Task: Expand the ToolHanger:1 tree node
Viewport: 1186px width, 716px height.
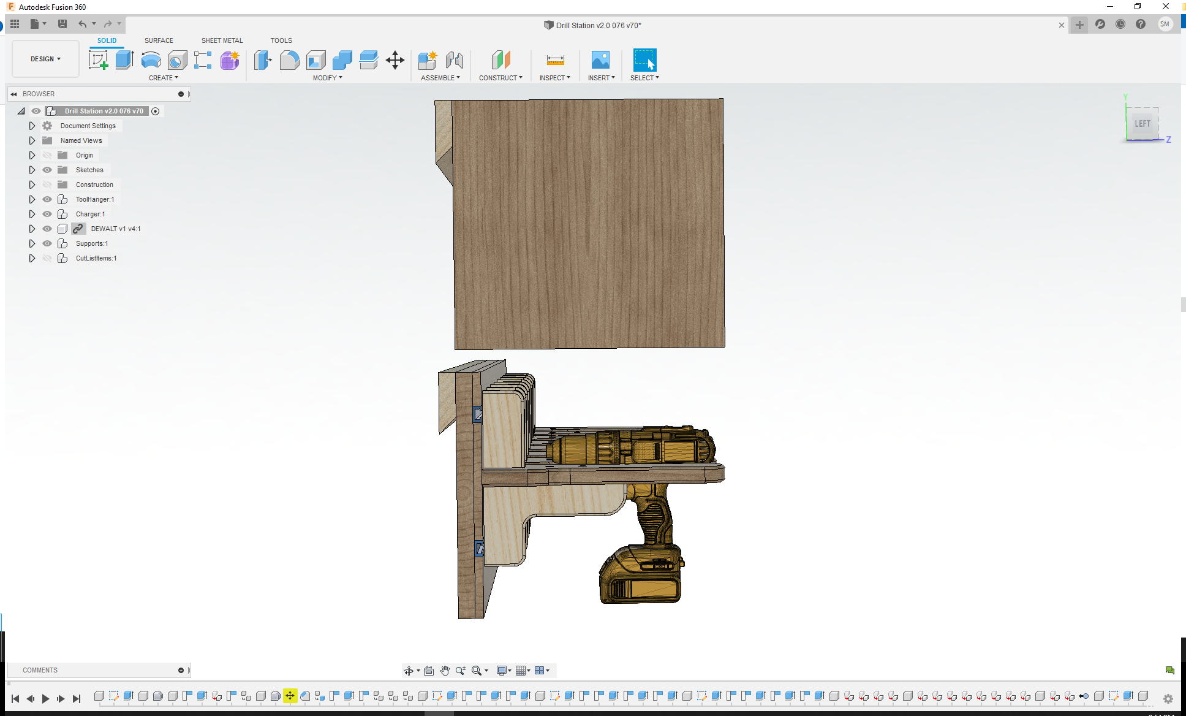Action: pyautogui.click(x=32, y=199)
